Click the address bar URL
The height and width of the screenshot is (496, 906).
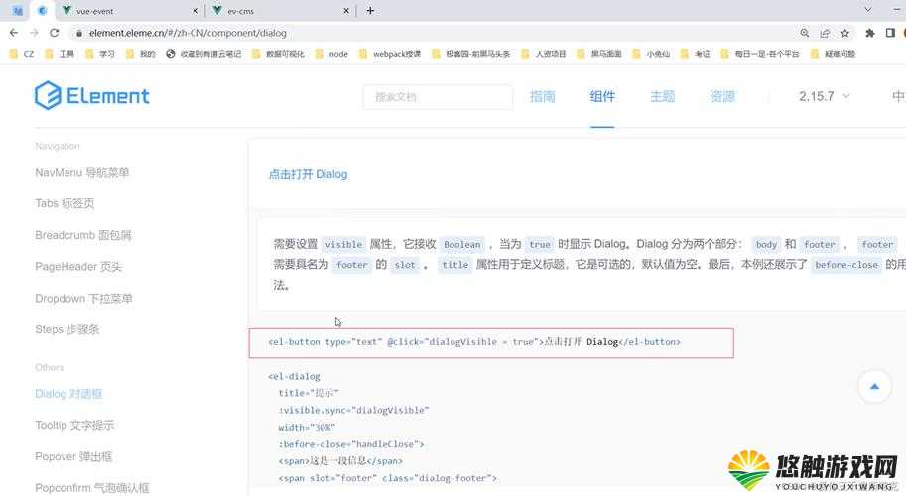188,33
